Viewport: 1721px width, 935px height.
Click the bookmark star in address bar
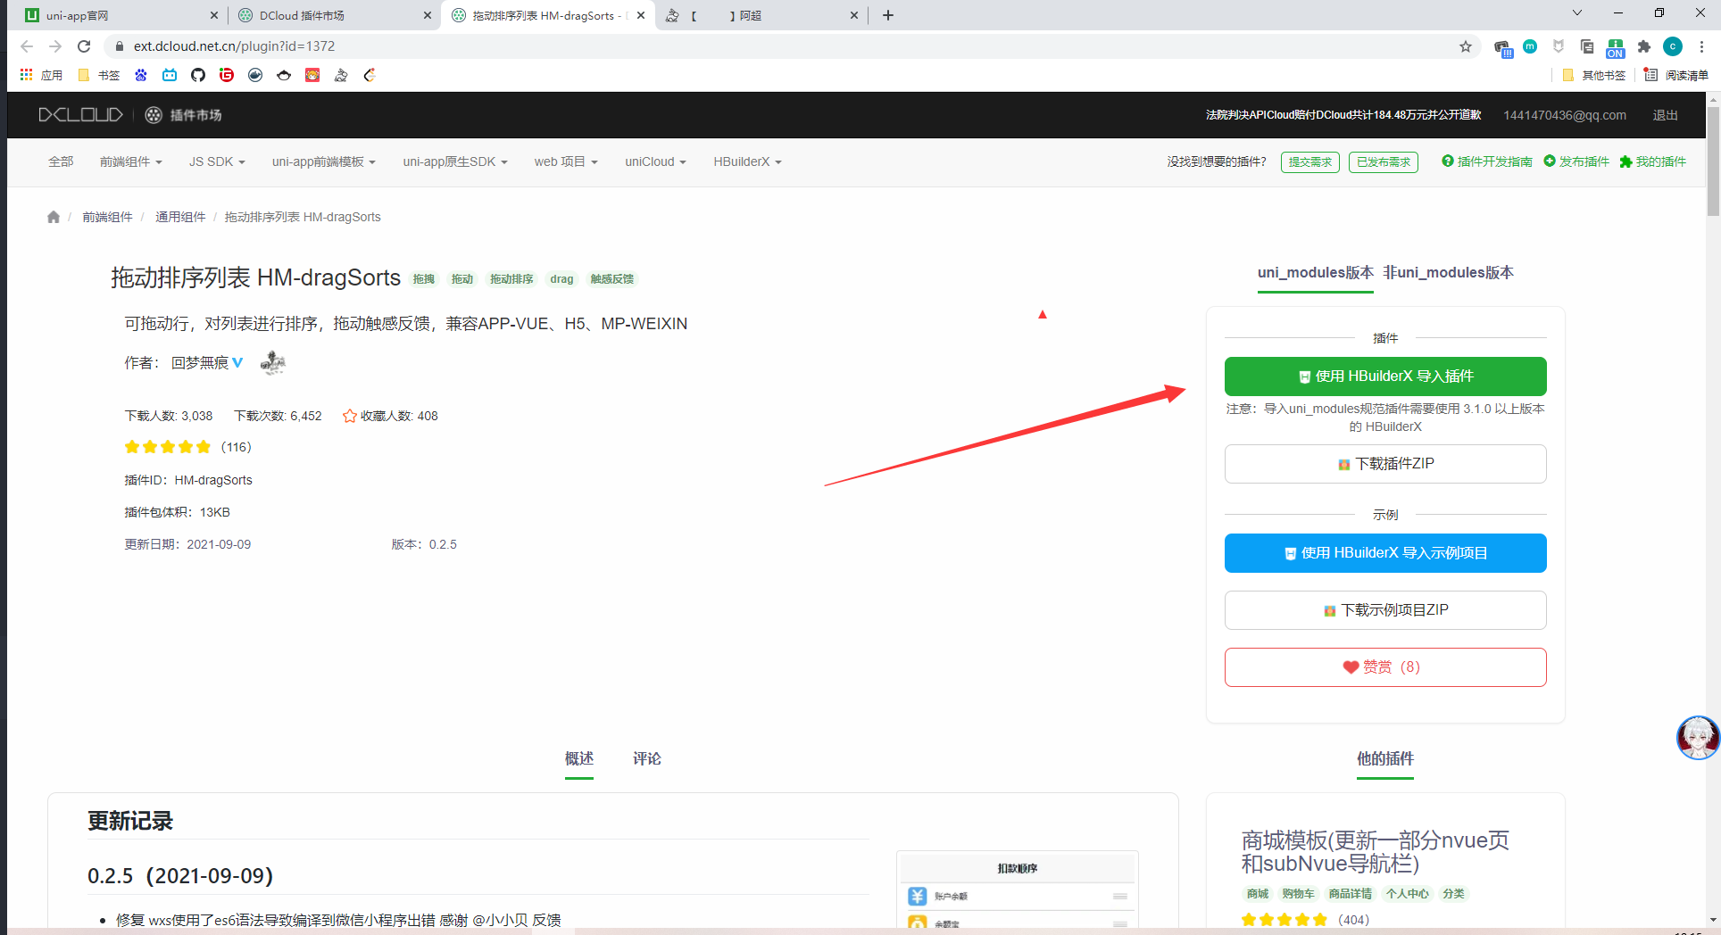pos(1465,46)
